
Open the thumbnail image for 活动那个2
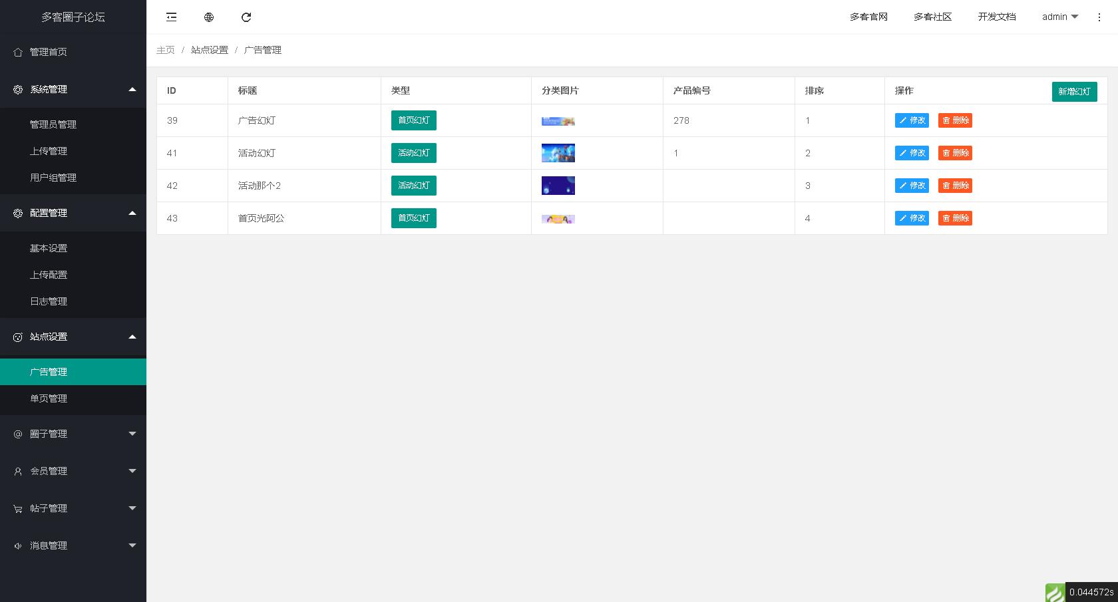click(x=558, y=186)
